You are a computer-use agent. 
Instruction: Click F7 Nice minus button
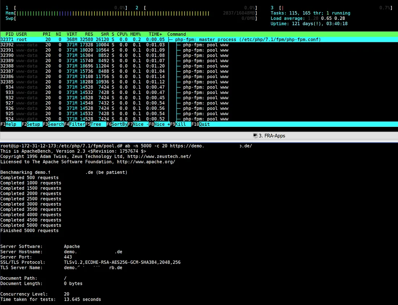[138, 124]
